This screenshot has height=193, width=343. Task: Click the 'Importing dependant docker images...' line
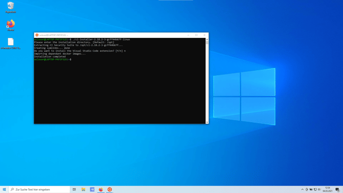point(60,54)
